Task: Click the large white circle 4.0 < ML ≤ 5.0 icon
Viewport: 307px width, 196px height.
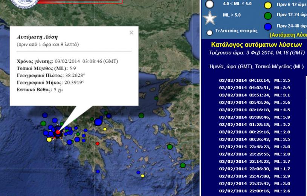Action: (209, 4)
